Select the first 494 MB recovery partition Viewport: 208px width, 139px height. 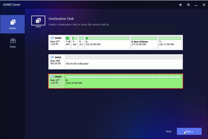[68, 42]
